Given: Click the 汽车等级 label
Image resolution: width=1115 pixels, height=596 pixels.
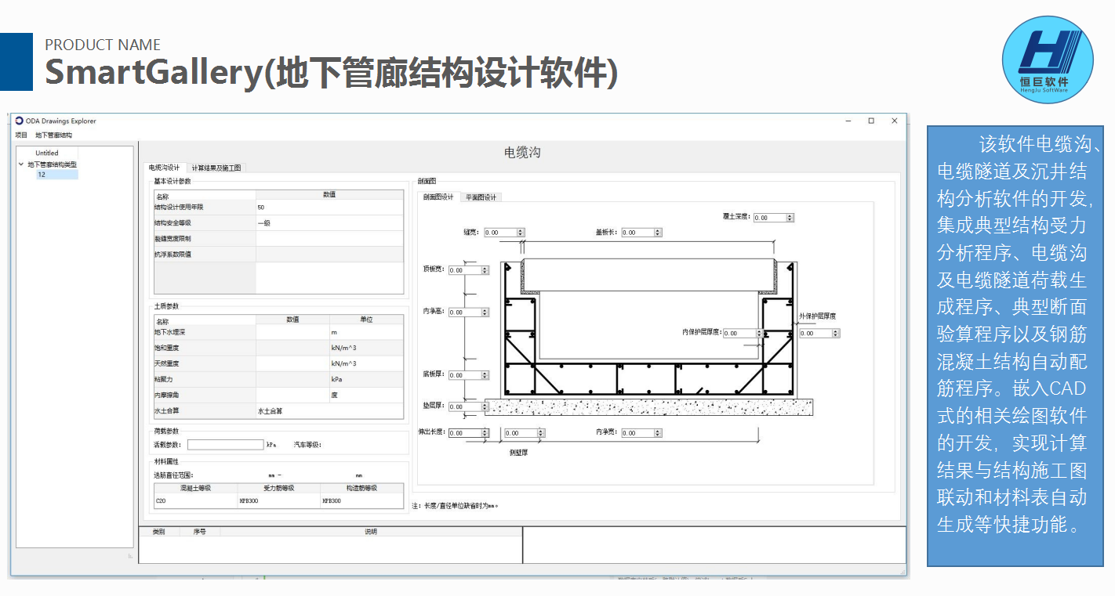Looking at the screenshot, I should [x=307, y=445].
